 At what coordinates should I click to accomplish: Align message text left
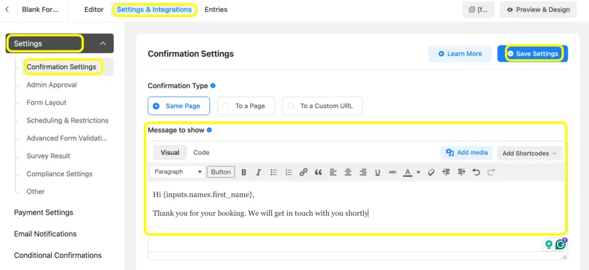333,172
